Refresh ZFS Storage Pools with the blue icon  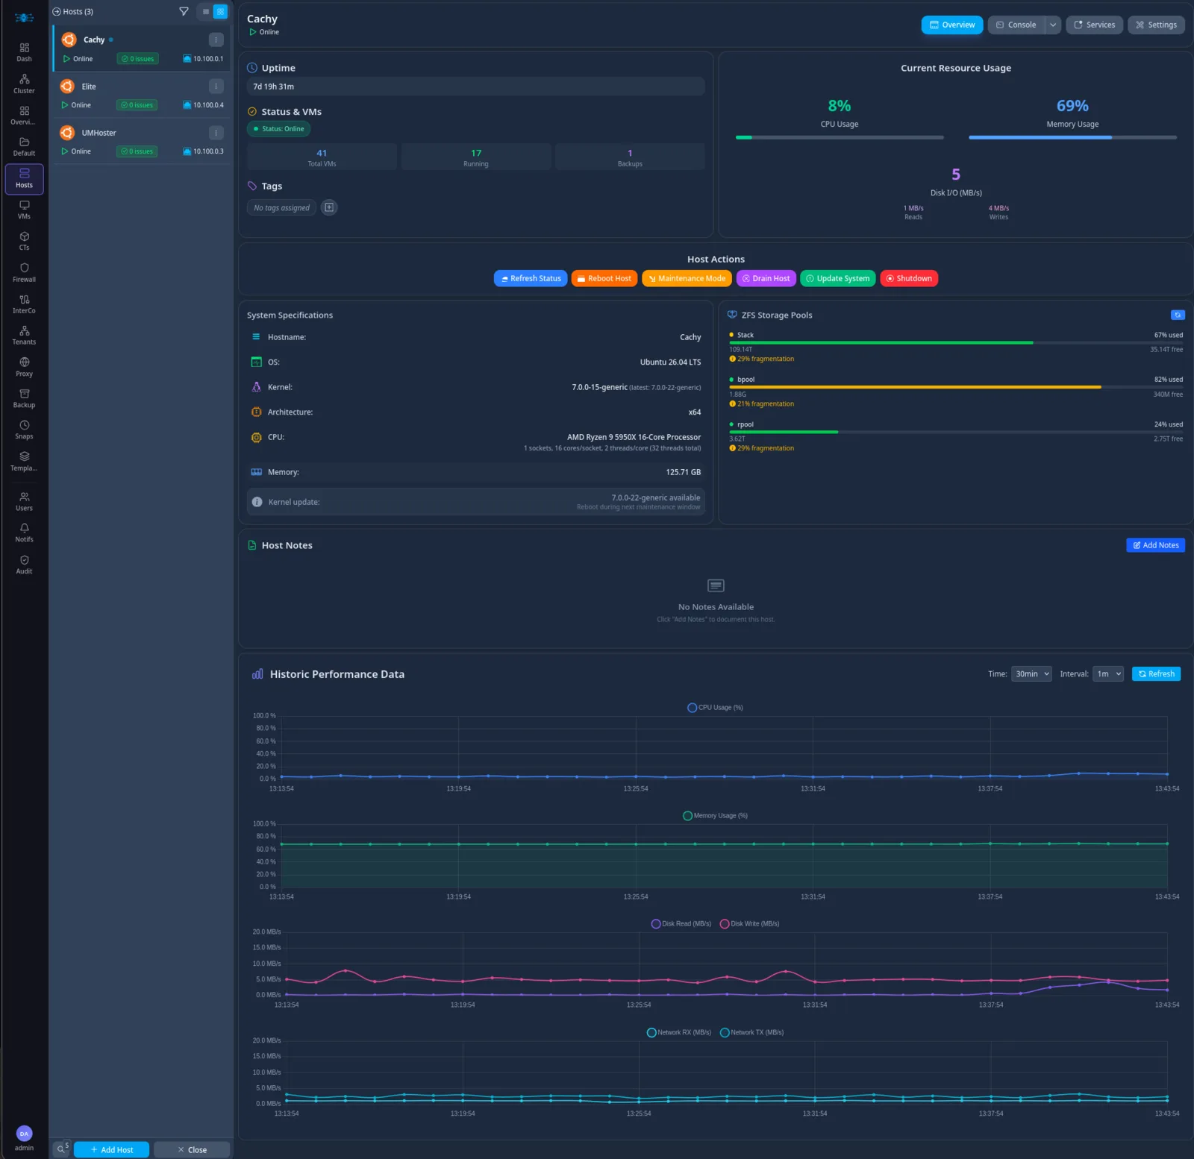click(1178, 315)
